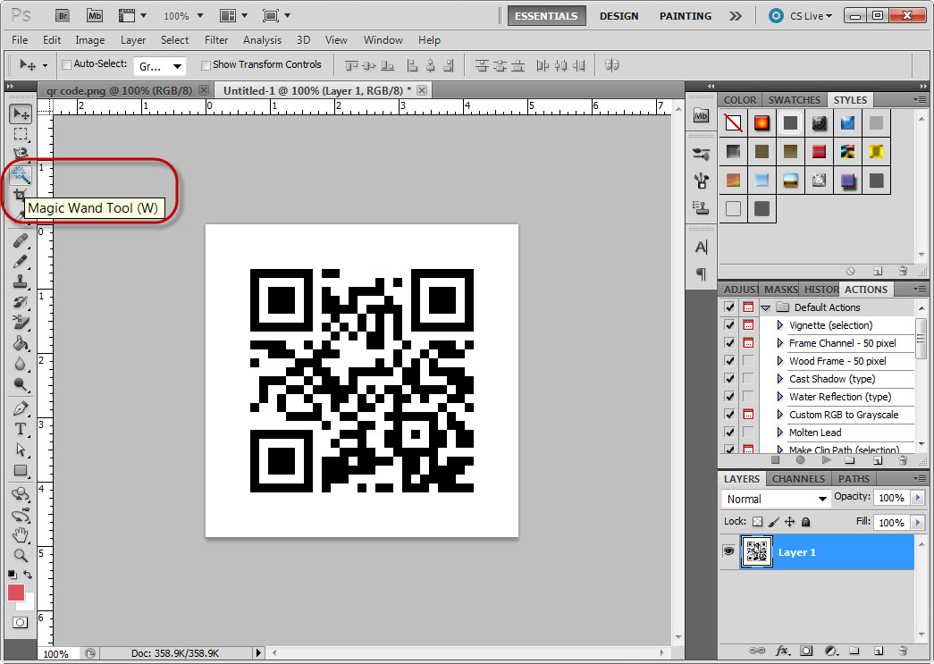Open the Character panel
This screenshot has width=934, height=664.
point(701,247)
